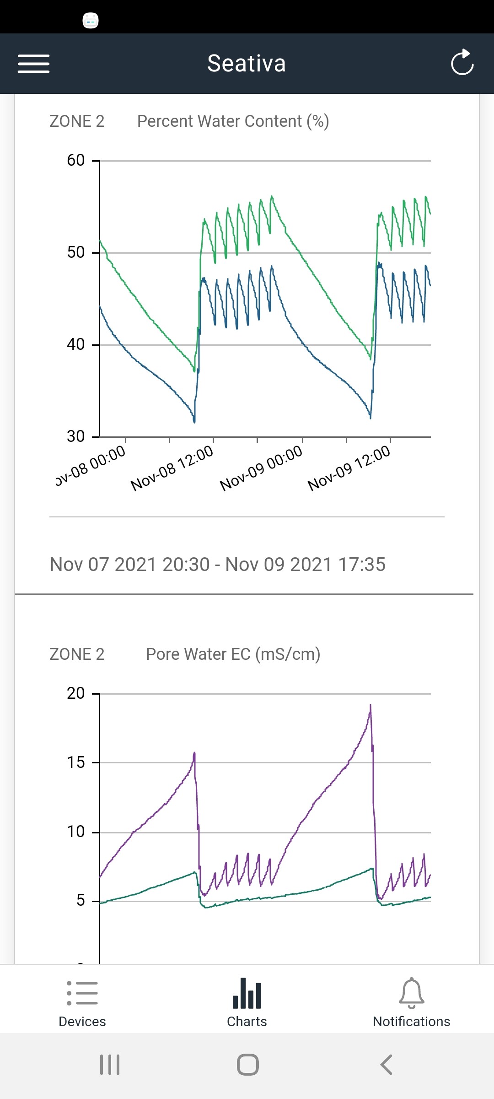The height and width of the screenshot is (1099, 494).
Task: Tap the date range Nov 07 - Nov 09
Action: pyautogui.click(x=218, y=565)
